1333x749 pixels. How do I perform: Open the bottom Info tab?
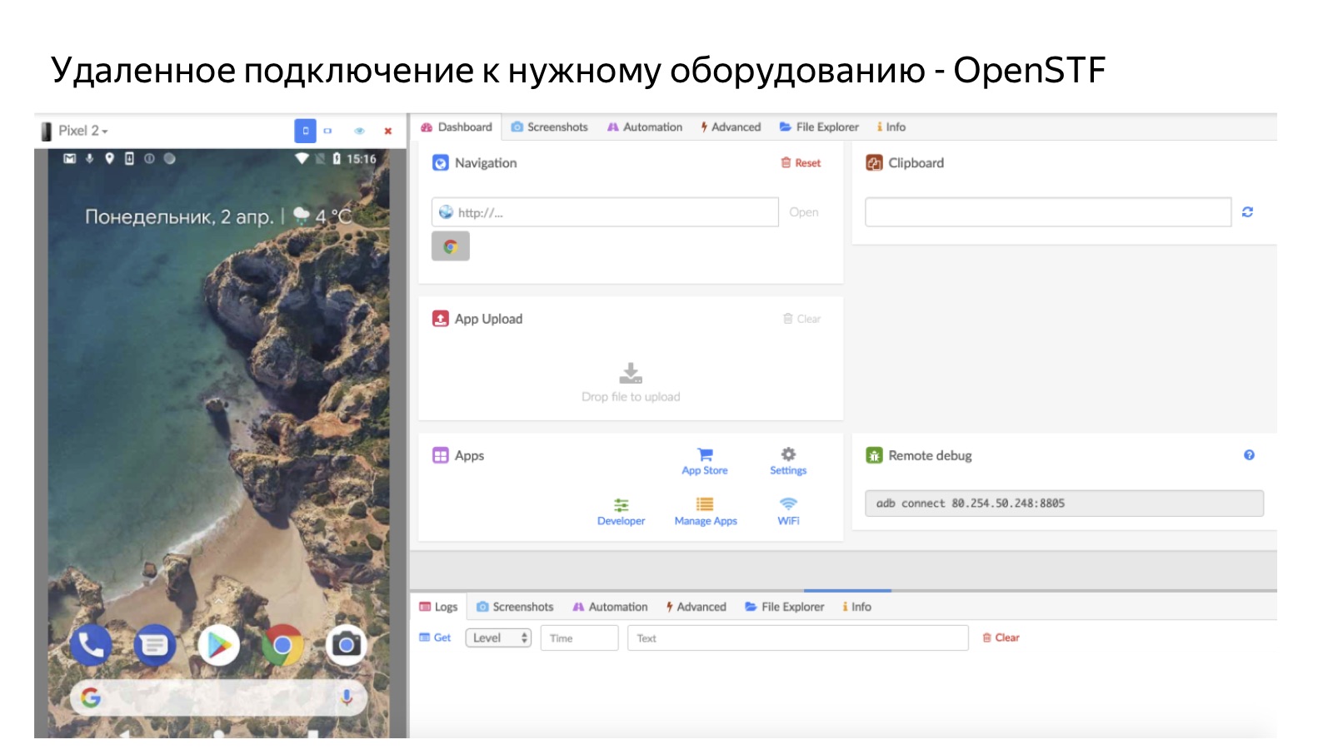coord(856,607)
